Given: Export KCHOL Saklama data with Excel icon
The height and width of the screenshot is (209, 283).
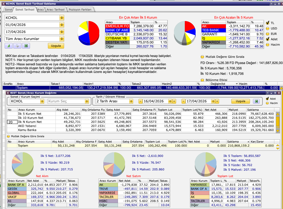Looking at the screenshot, I should point(26,46).
